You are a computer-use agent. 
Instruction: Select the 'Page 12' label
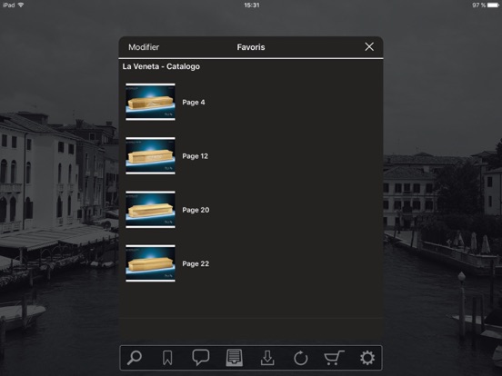click(x=195, y=156)
